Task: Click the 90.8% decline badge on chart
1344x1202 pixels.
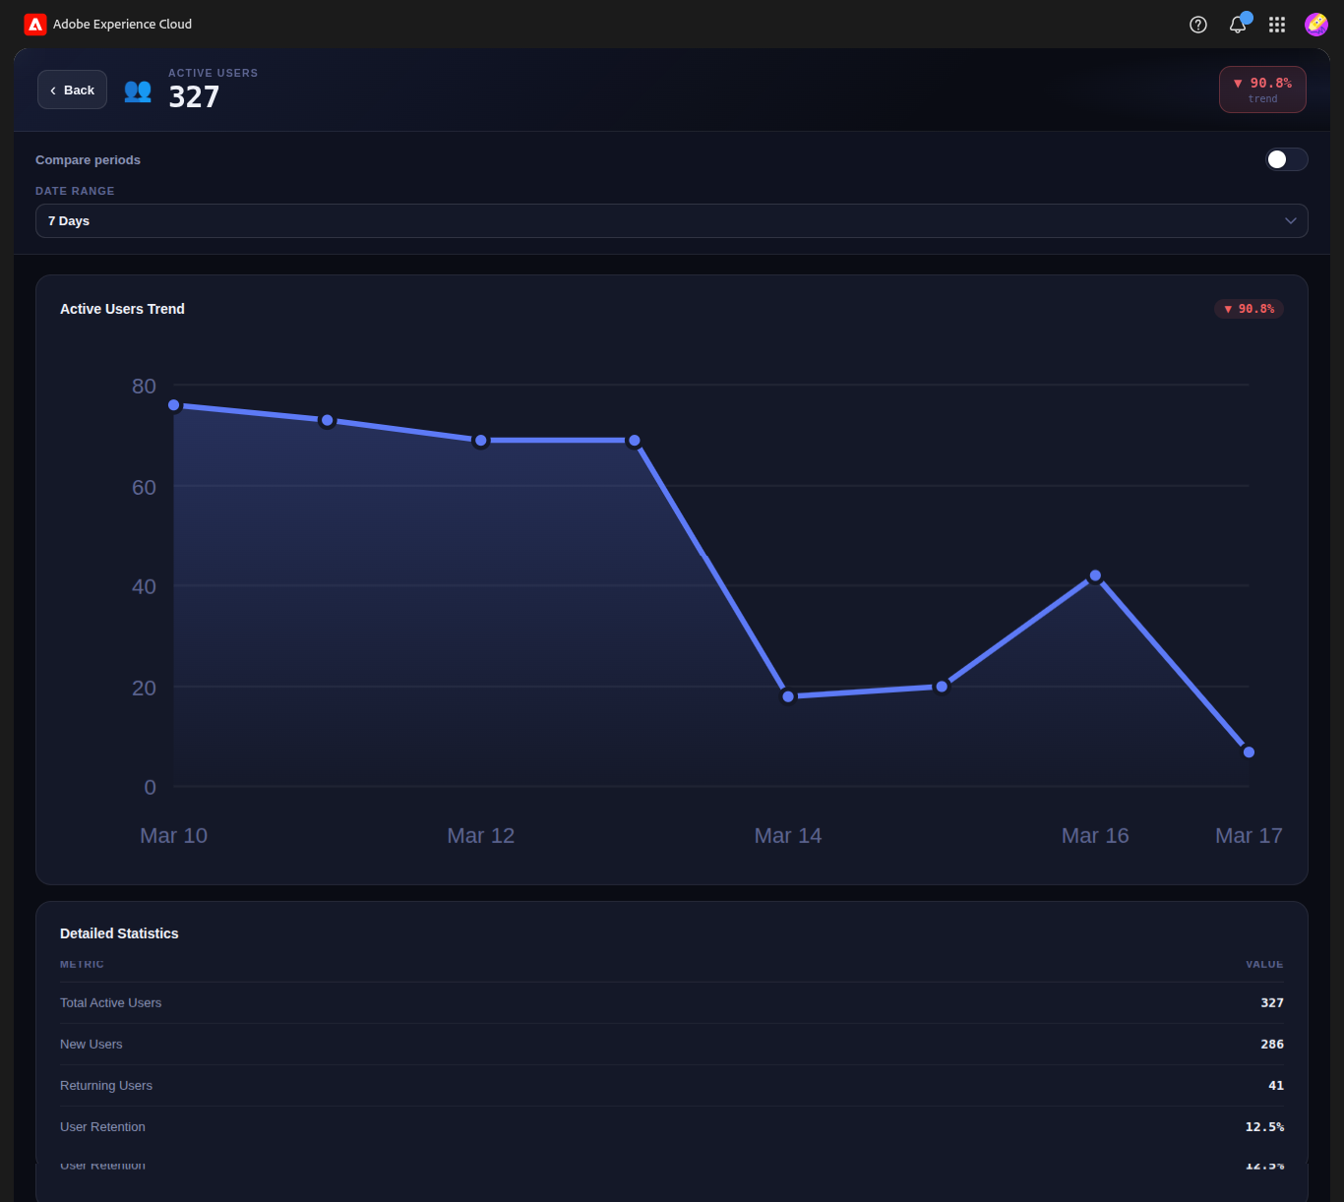Action: (x=1249, y=308)
